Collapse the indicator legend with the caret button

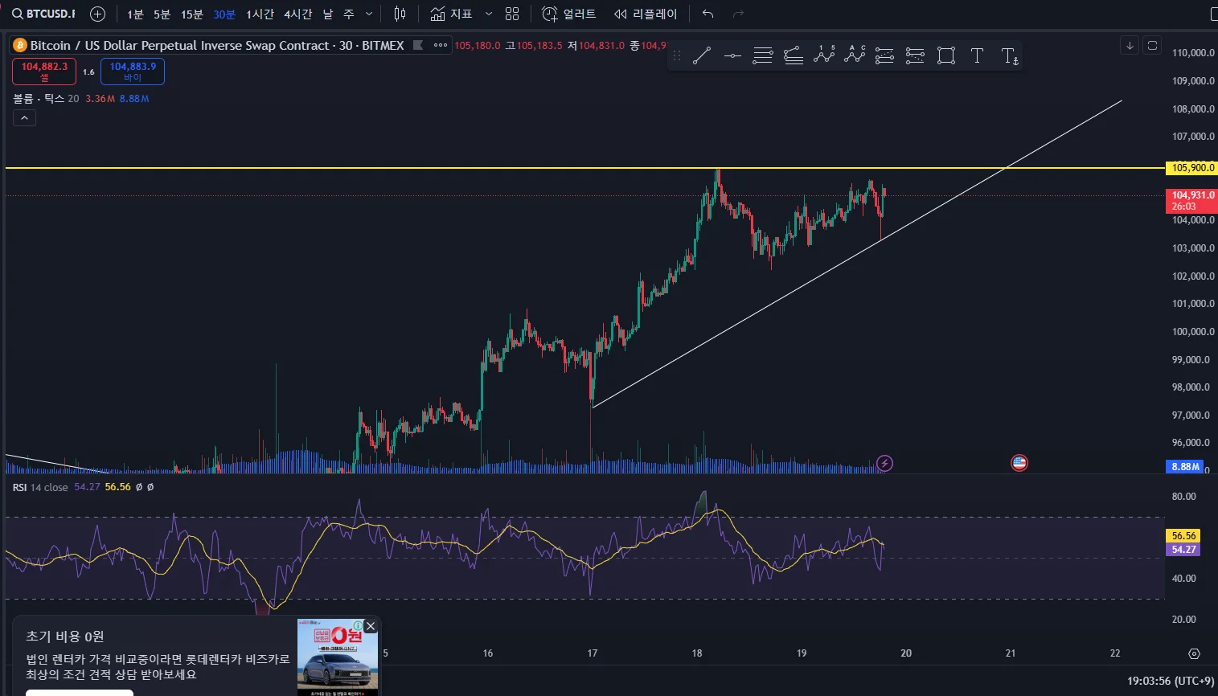pyautogui.click(x=24, y=118)
